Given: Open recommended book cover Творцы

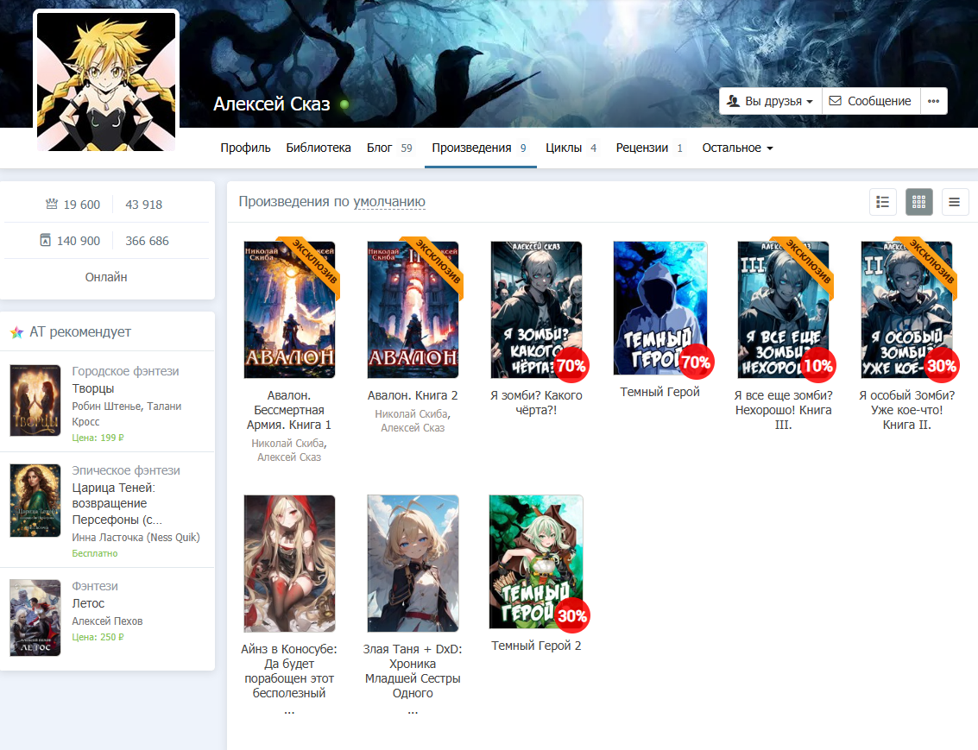Looking at the screenshot, I should (x=35, y=400).
